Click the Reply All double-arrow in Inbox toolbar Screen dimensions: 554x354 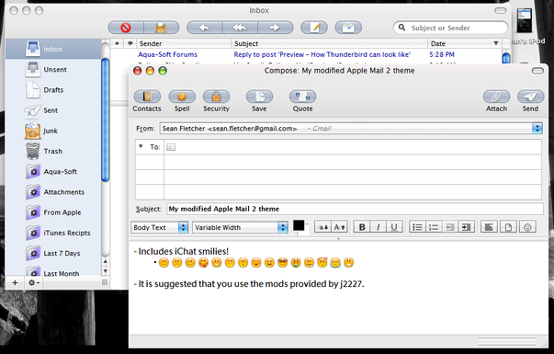coord(240,28)
